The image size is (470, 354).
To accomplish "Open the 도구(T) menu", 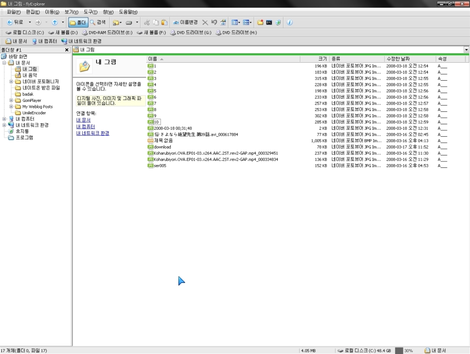I will 90,12.
